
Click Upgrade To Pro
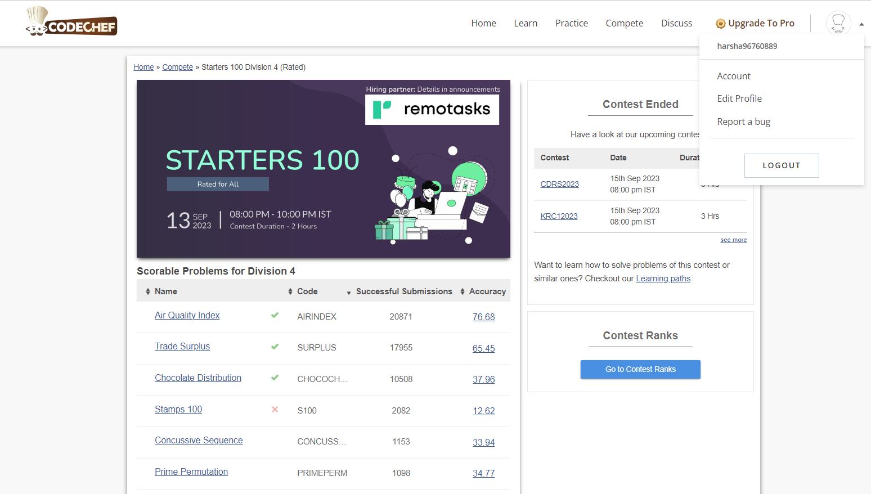click(x=761, y=23)
